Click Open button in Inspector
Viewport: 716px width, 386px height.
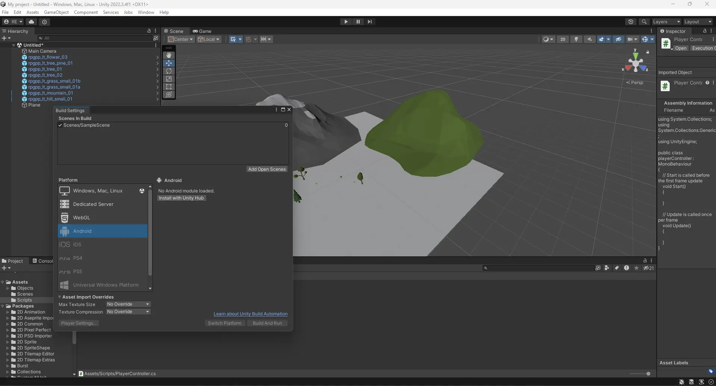[681, 48]
